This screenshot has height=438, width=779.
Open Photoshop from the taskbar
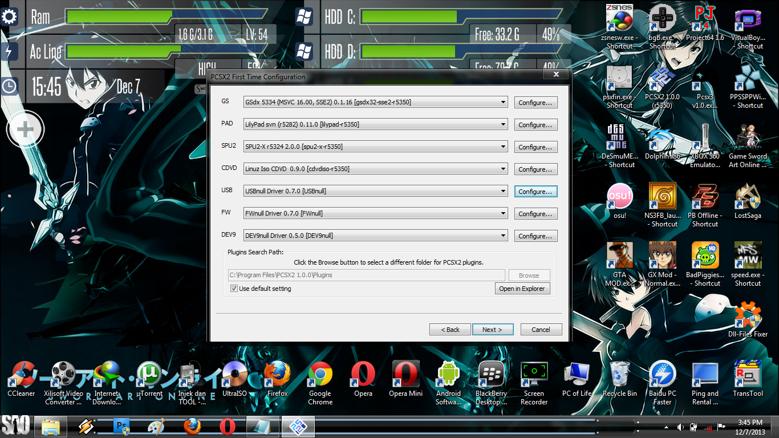[122, 426]
